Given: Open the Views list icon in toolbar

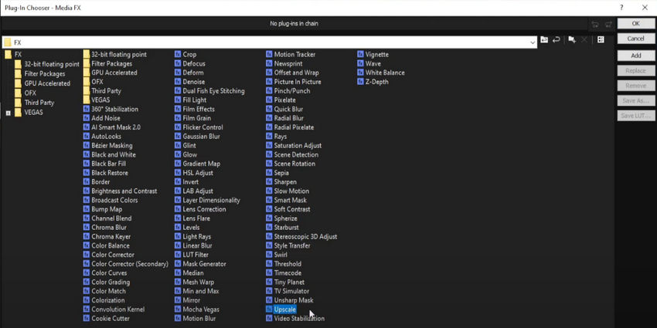Looking at the screenshot, I should [x=601, y=40].
